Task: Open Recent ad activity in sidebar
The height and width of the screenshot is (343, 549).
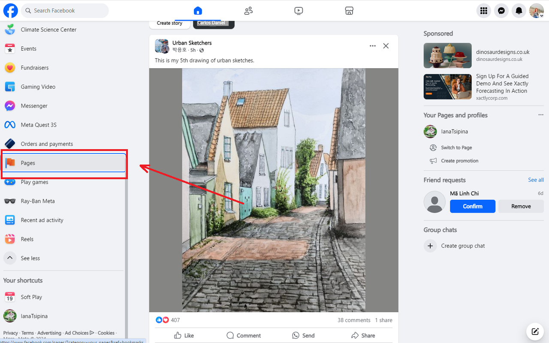Action: click(63, 220)
